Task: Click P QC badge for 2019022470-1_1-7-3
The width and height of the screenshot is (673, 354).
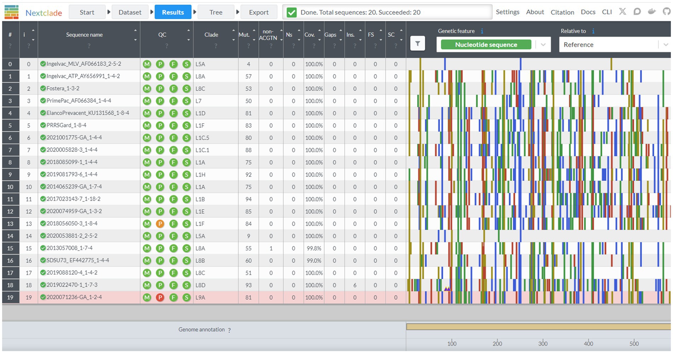Action: pyautogui.click(x=160, y=285)
